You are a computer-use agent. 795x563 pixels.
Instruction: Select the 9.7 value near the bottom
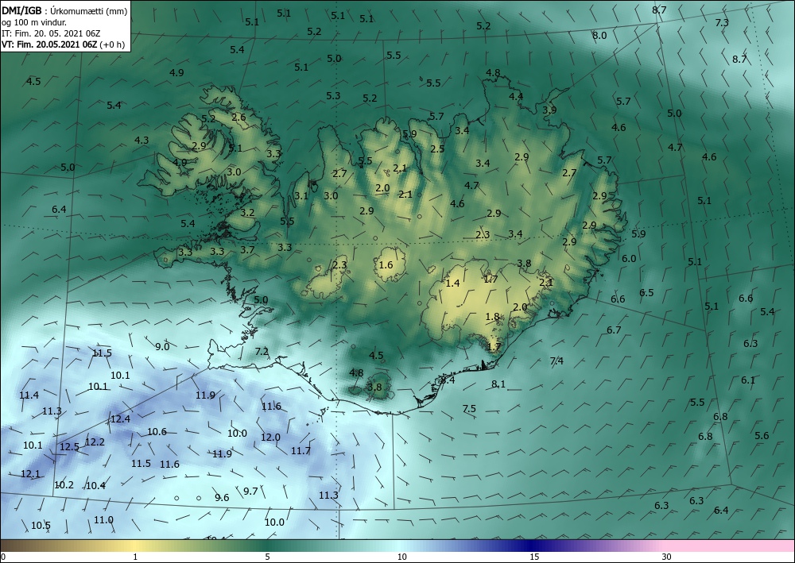pos(250,491)
